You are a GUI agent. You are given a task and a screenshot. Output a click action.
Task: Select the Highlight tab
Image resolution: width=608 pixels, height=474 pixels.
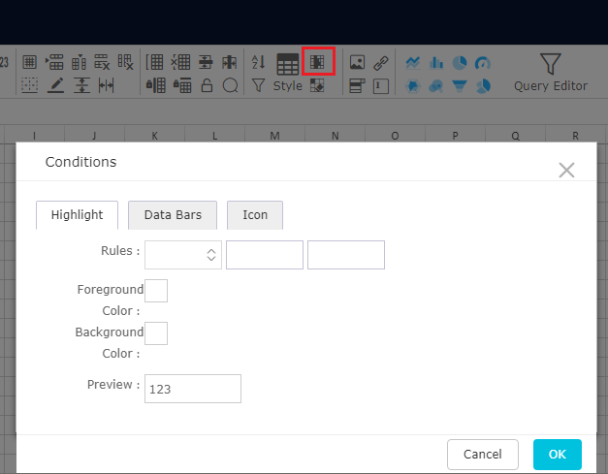[77, 214]
